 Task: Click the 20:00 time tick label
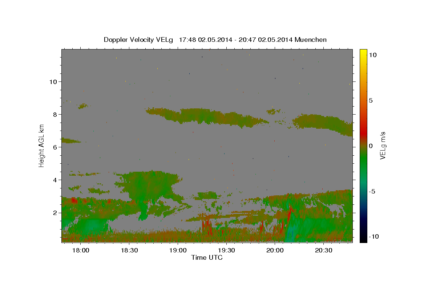click(x=275, y=250)
